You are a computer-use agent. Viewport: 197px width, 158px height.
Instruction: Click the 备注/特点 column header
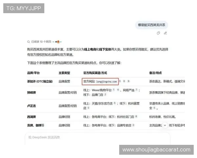[x=155, y=73]
